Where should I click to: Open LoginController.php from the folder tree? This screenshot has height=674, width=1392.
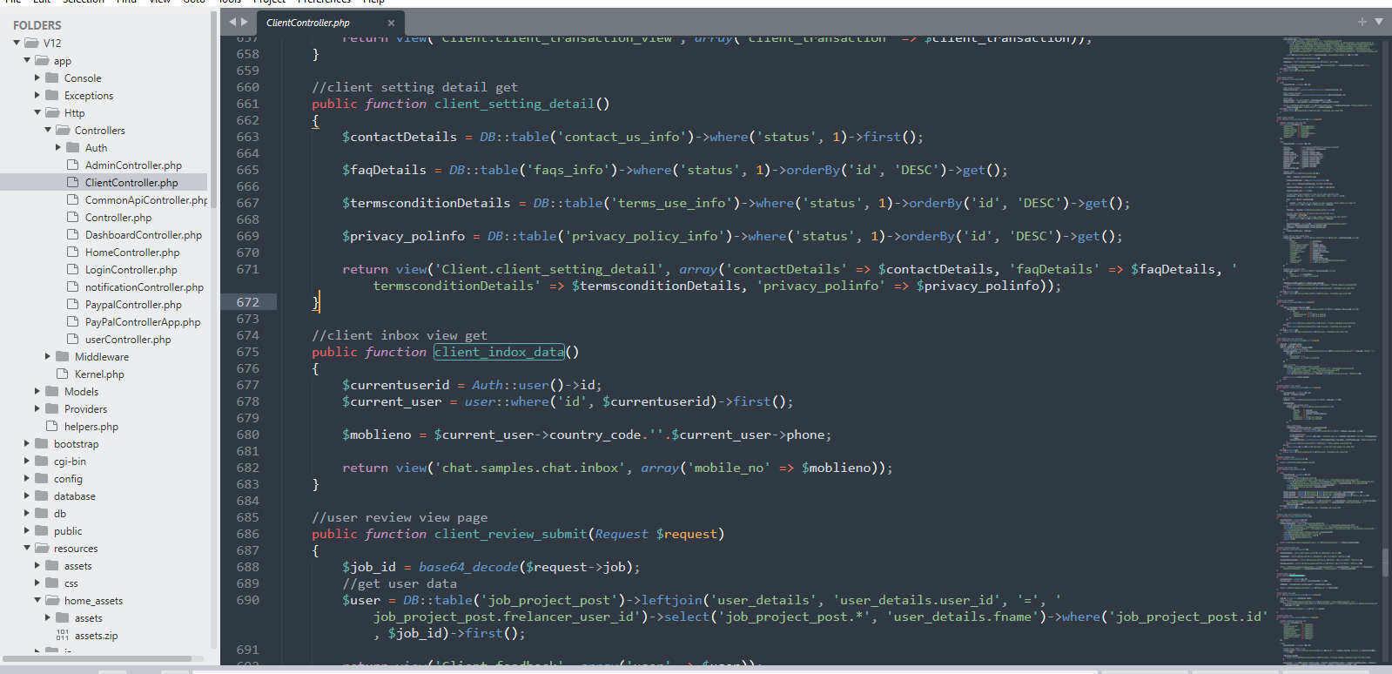131,270
